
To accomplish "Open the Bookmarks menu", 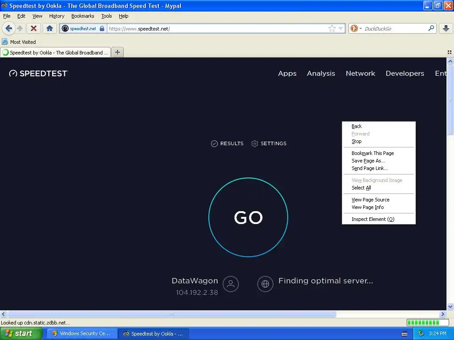I will (83, 16).
